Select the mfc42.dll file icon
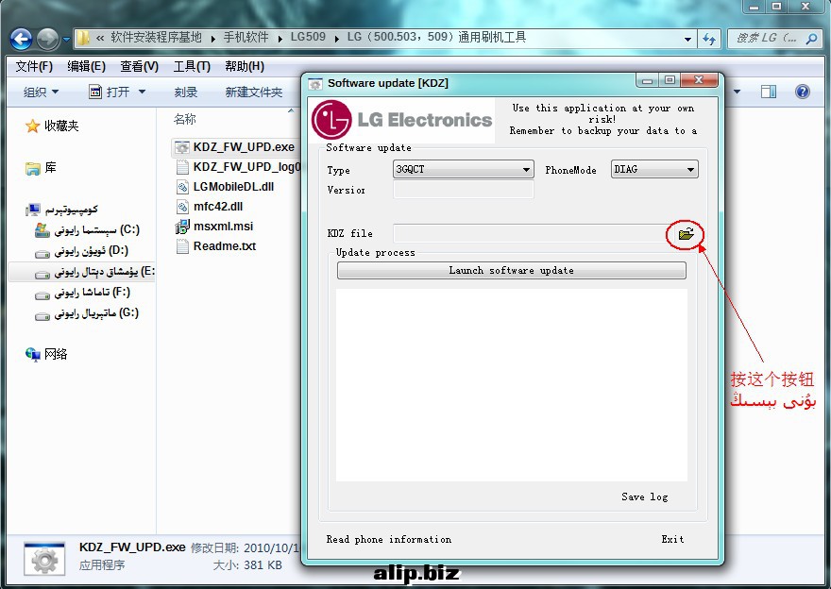831x589 pixels. 182,207
